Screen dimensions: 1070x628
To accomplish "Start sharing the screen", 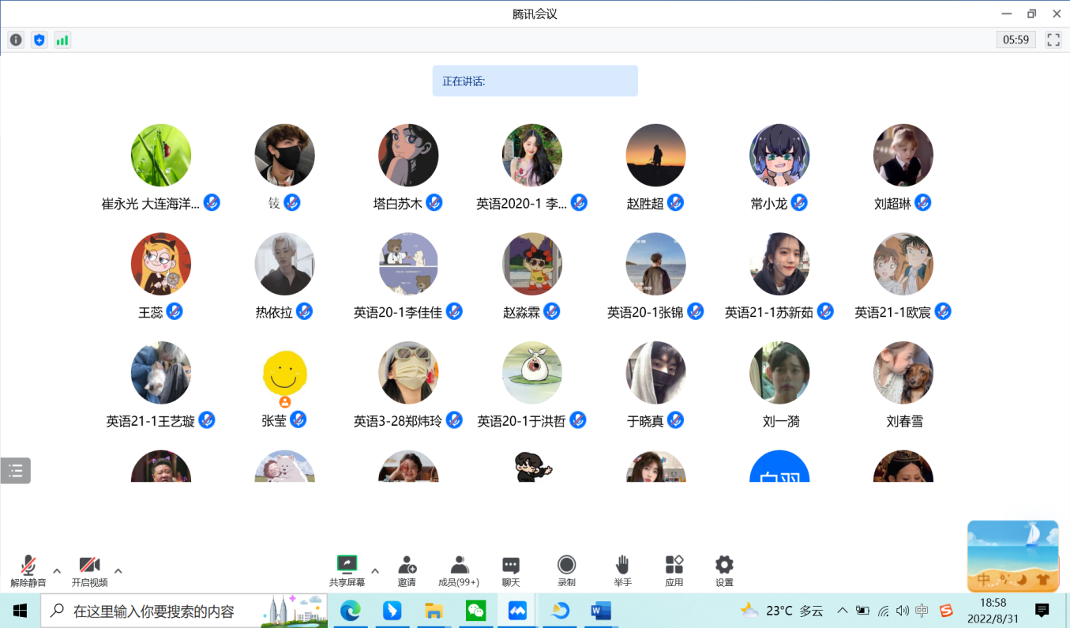I will tap(347, 570).
